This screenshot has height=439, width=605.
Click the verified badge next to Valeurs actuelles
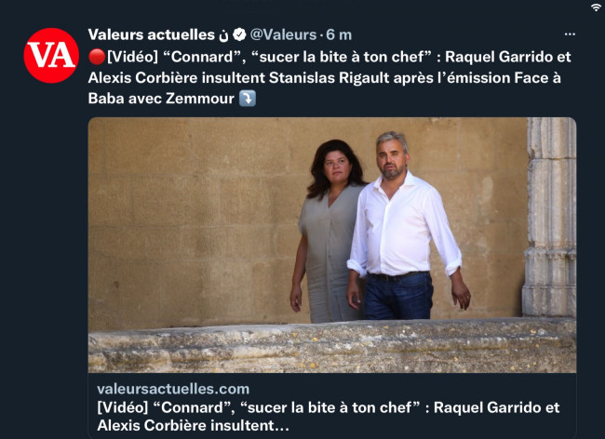(x=239, y=34)
